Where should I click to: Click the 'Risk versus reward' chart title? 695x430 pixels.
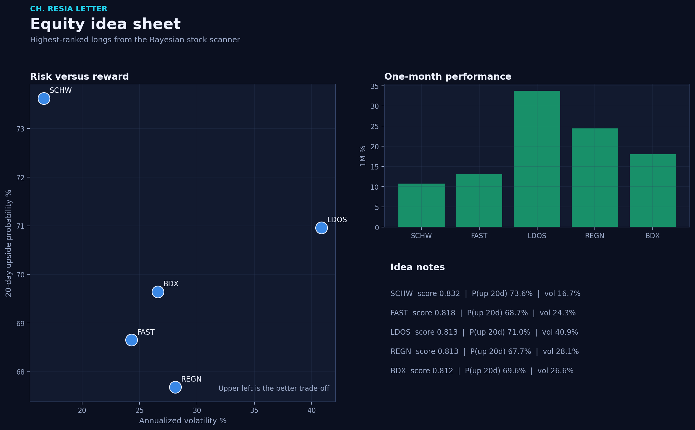pyautogui.click(x=79, y=77)
